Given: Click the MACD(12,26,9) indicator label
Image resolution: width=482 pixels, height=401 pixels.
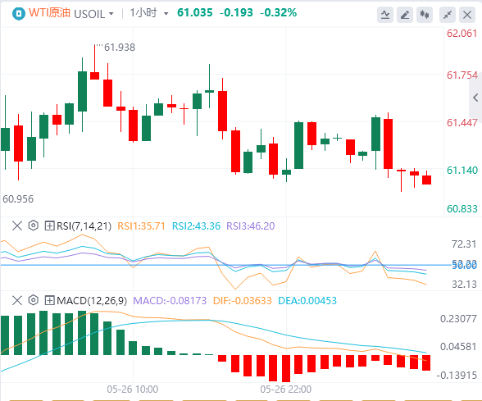Looking at the screenshot, I should pos(92,300).
